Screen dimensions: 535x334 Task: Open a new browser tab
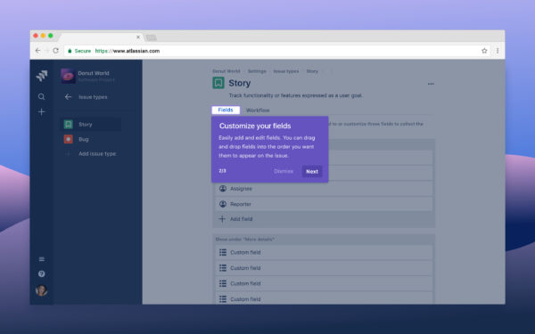point(152,37)
